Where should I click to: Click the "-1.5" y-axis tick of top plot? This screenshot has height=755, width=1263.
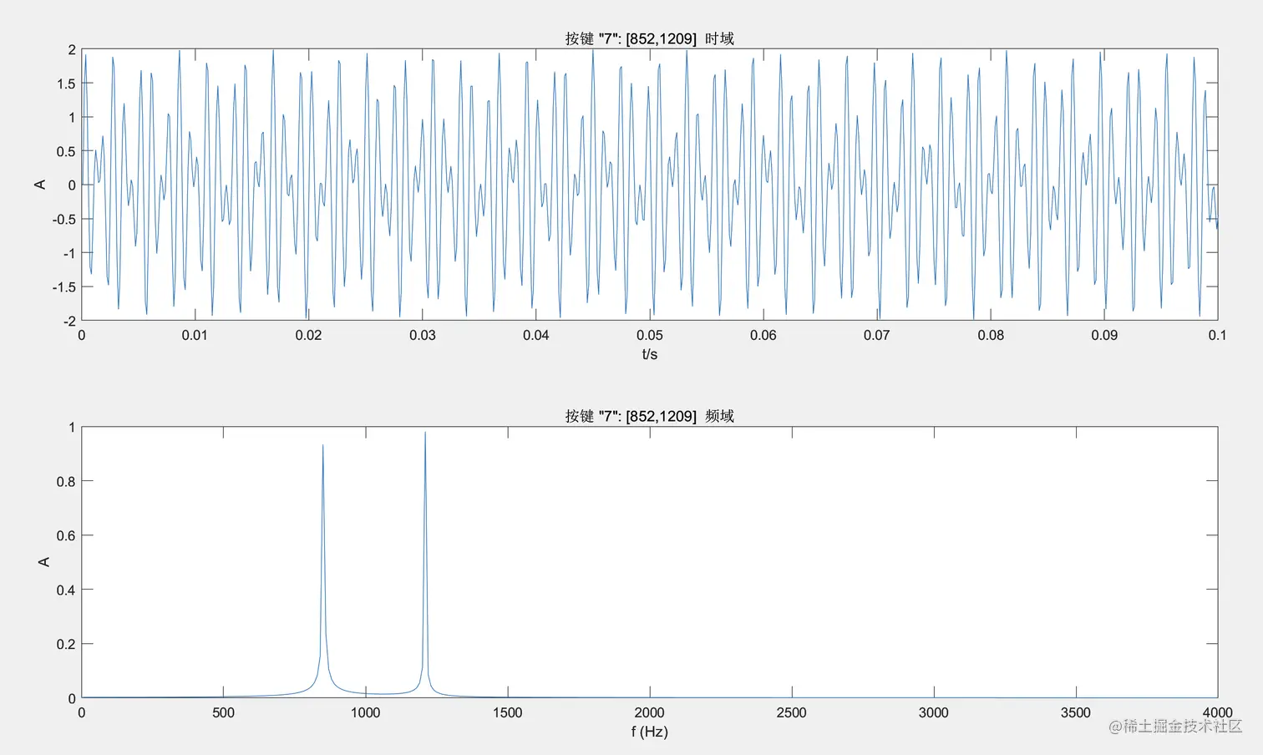[63, 286]
